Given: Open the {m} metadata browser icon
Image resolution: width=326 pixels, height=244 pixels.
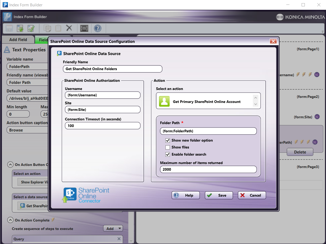Looking at the screenshot, I should coord(84,28).
